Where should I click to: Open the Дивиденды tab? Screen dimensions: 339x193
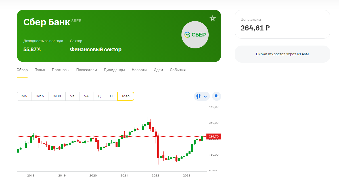[114, 70]
